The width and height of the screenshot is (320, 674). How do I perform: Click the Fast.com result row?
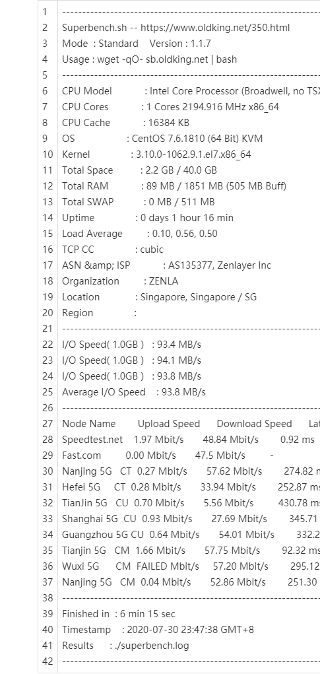(168, 455)
